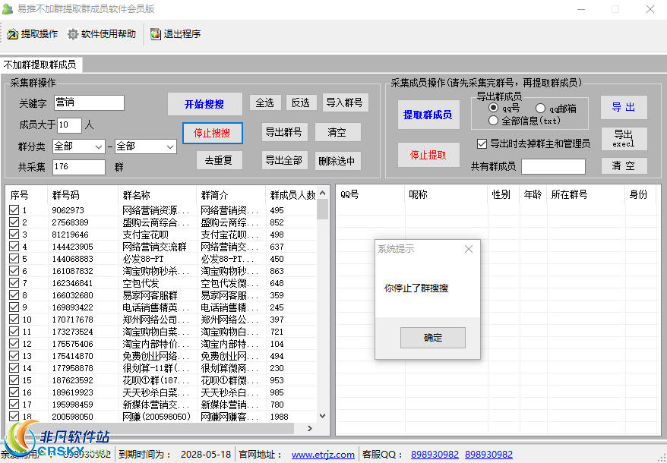
Task: Click the 群号码 column header
Action: coord(83,195)
